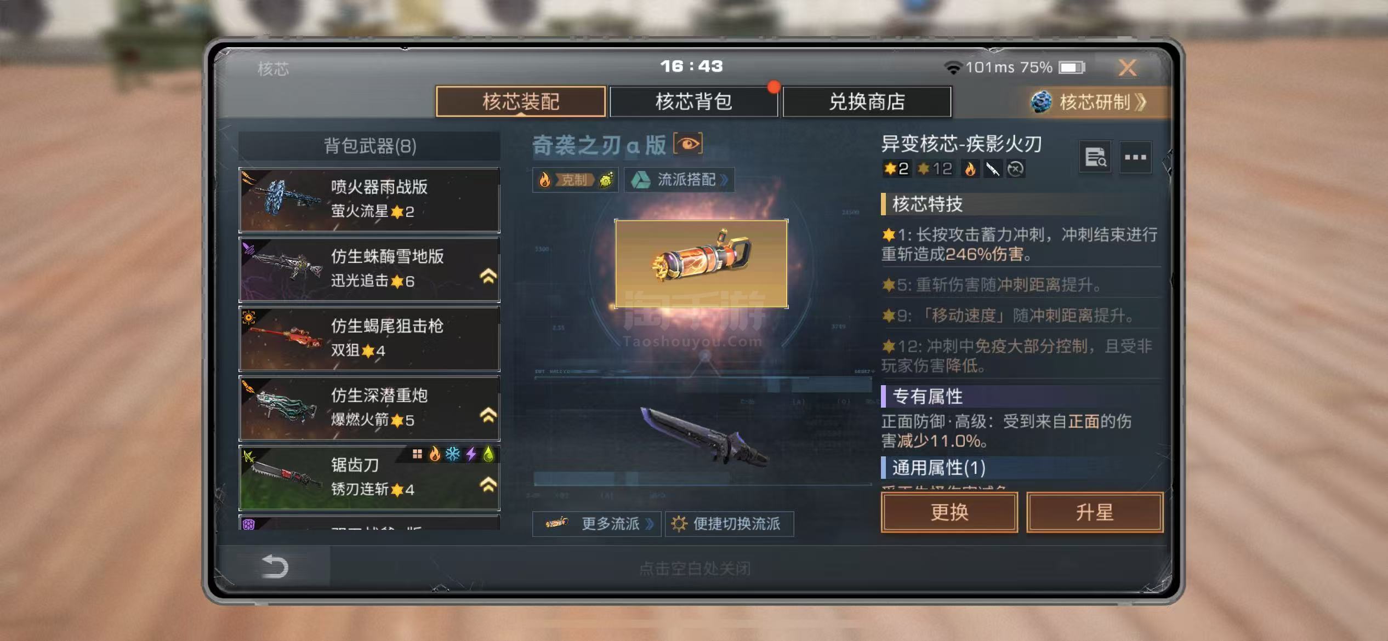Click the blade icon under core name
The height and width of the screenshot is (641, 1388).
(993, 169)
